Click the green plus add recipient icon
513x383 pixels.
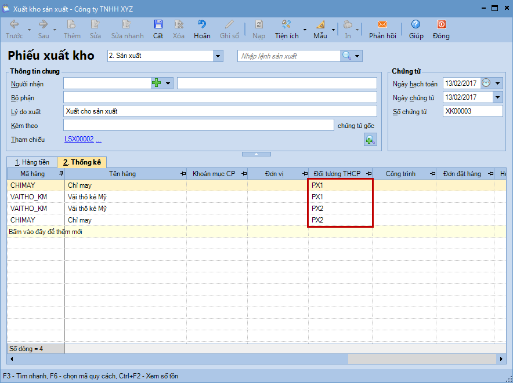(156, 83)
